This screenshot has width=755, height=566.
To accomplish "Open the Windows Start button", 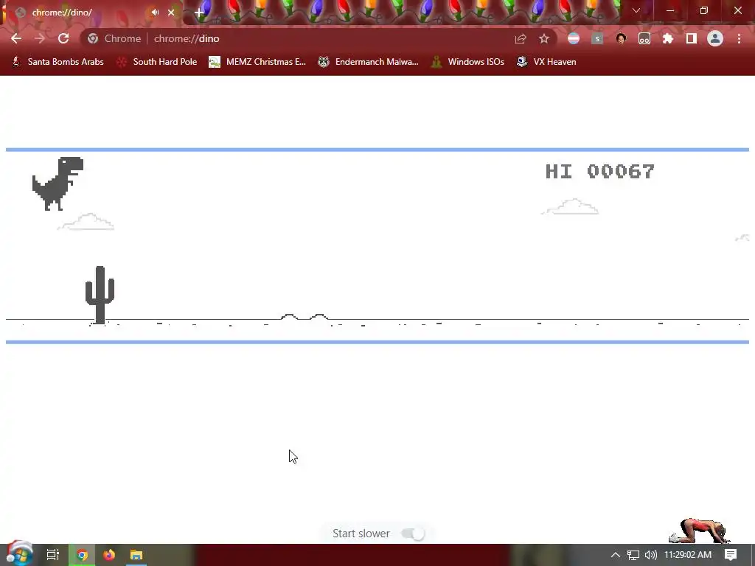I will [19, 554].
